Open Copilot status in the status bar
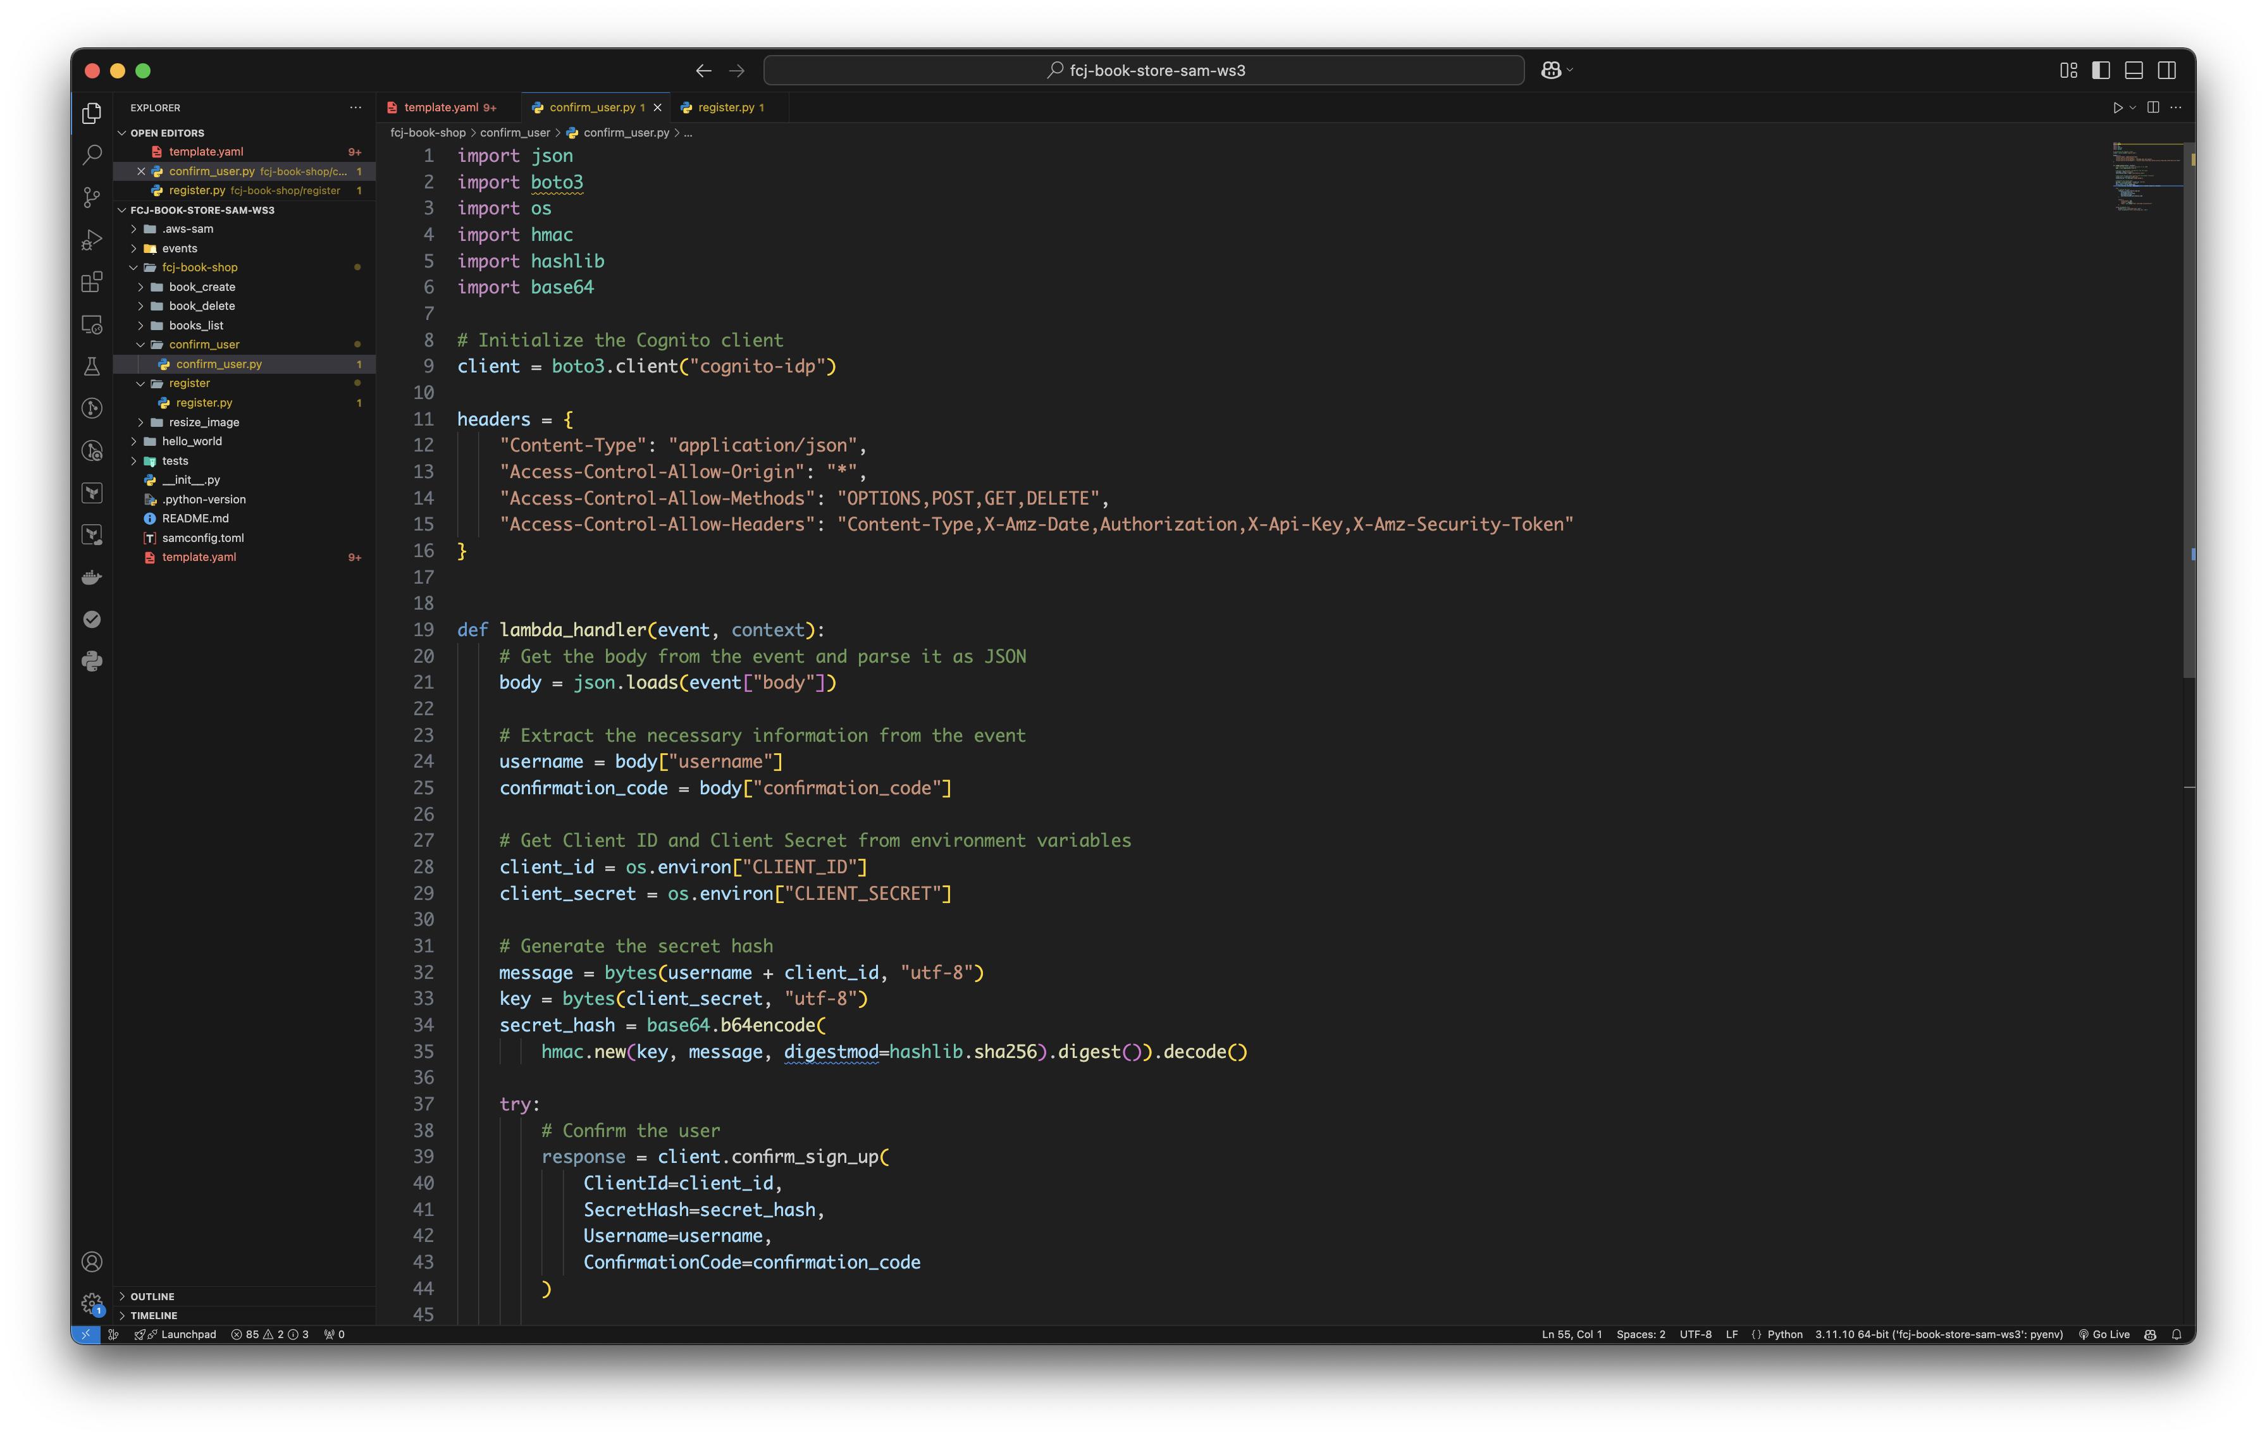2267x1438 pixels. (x=2150, y=1334)
